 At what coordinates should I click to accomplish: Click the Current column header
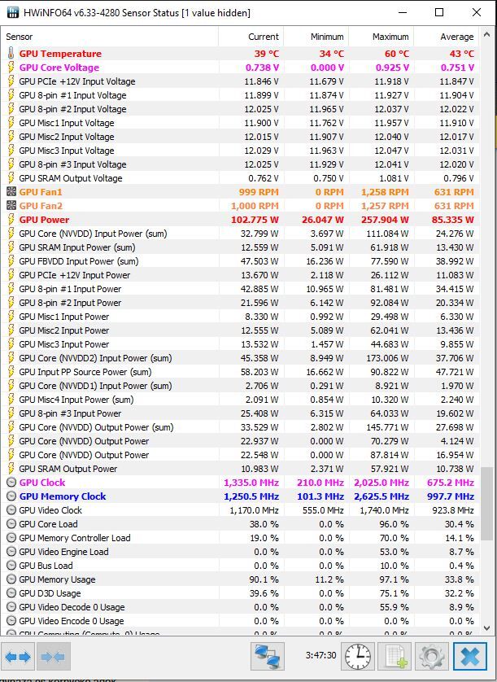coord(251,37)
